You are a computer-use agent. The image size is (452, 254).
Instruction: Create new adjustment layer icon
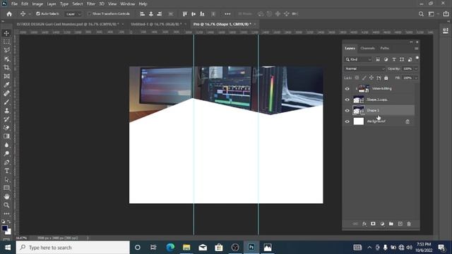tap(382, 224)
